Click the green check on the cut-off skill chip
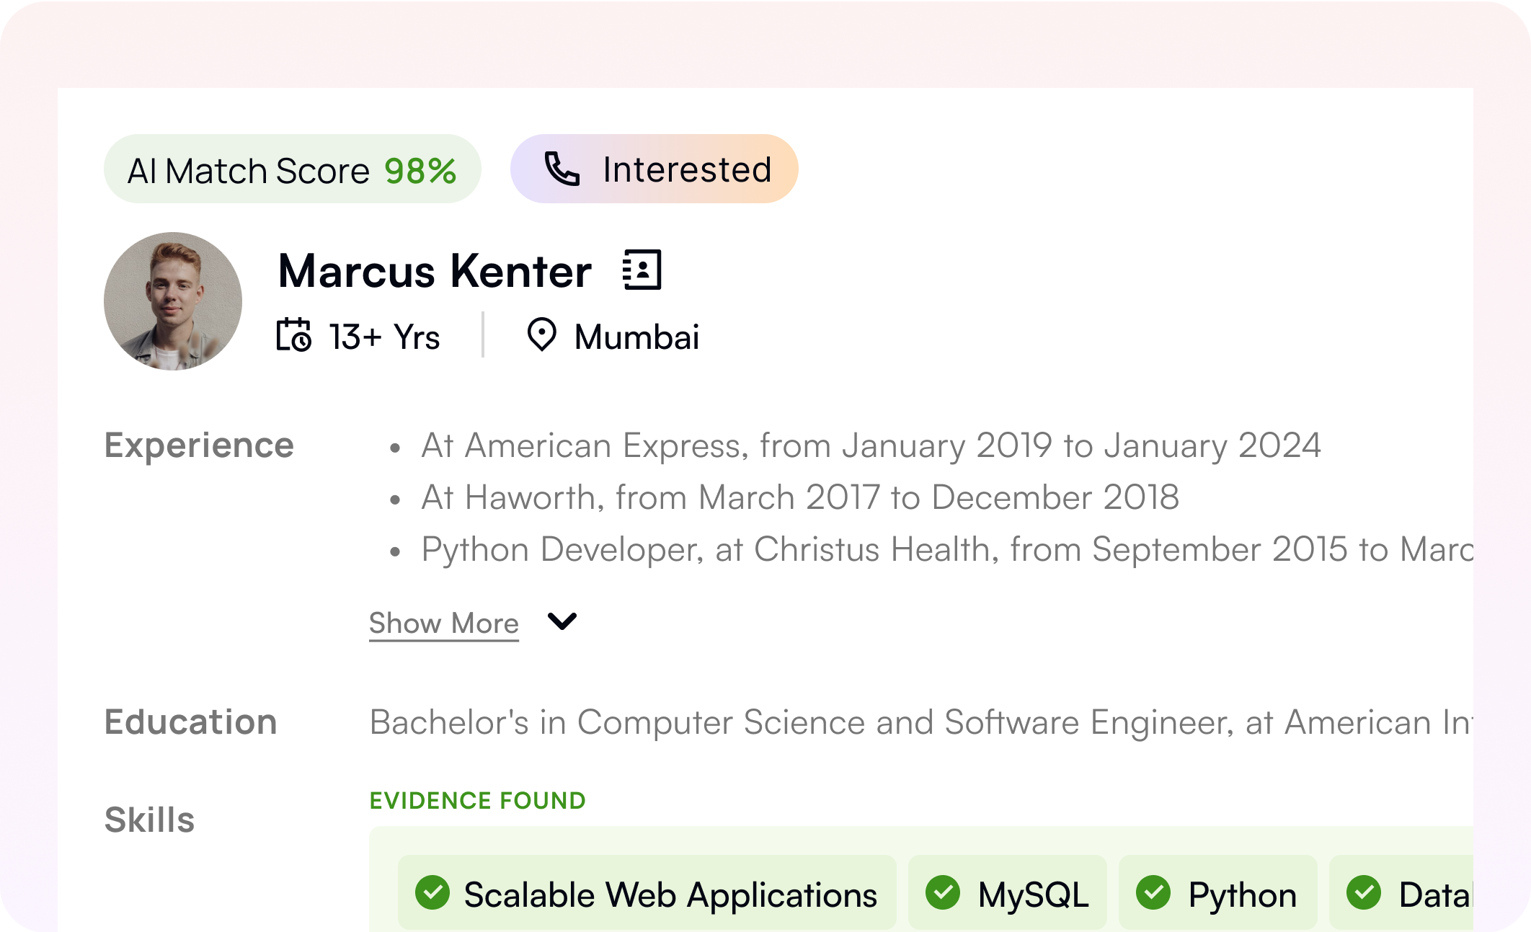This screenshot has width=1531, height=932. pyautogui.click(x=1364, y=892)
